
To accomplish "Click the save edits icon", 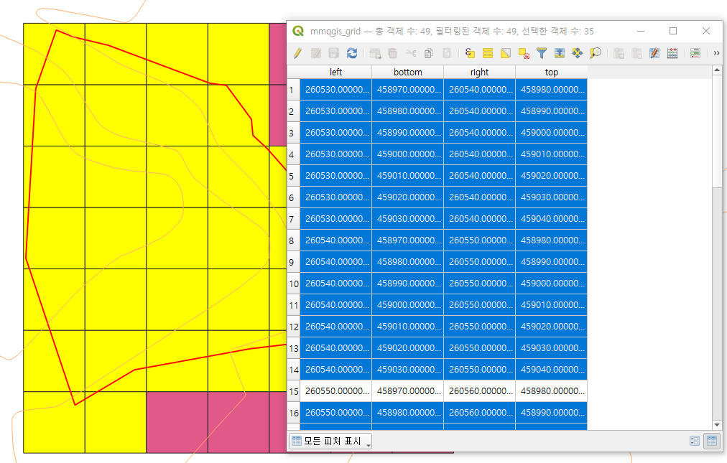I will pyautogui.click(x=334, y=53).
